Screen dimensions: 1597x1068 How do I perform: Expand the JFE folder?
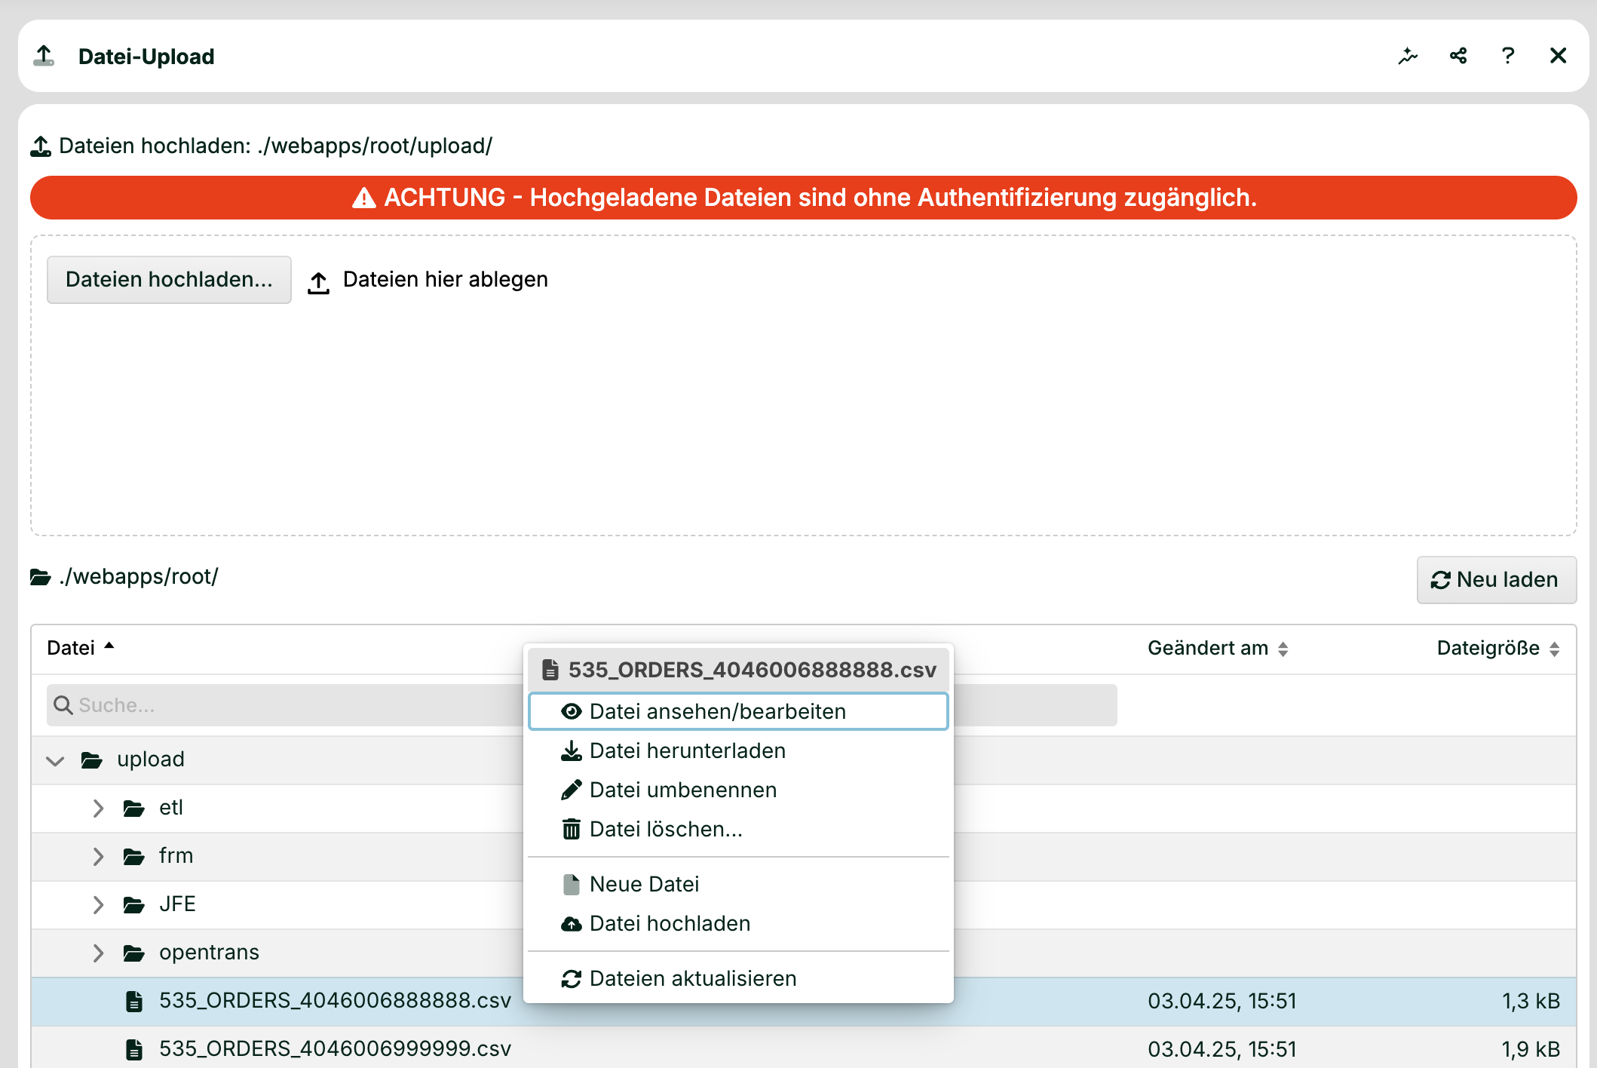[x=98, y=905]
